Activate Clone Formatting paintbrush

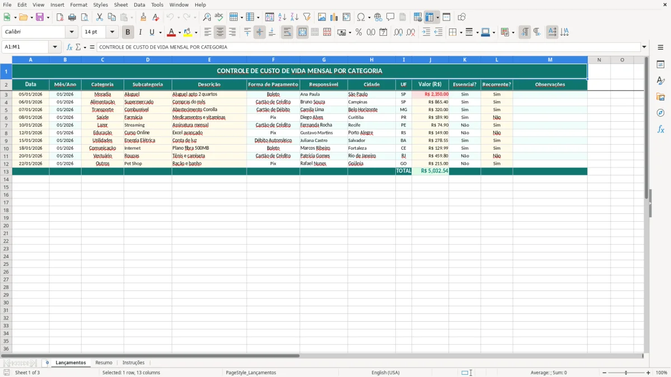[x=144, y=17]
